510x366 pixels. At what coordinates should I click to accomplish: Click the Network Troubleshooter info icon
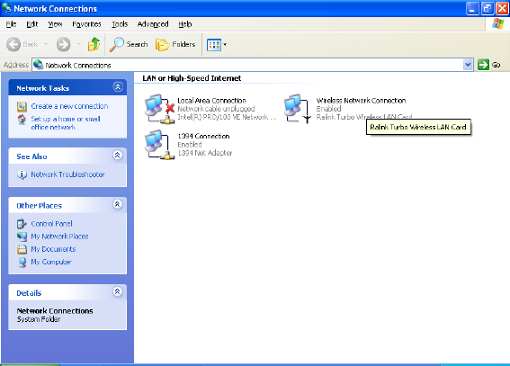22,174
